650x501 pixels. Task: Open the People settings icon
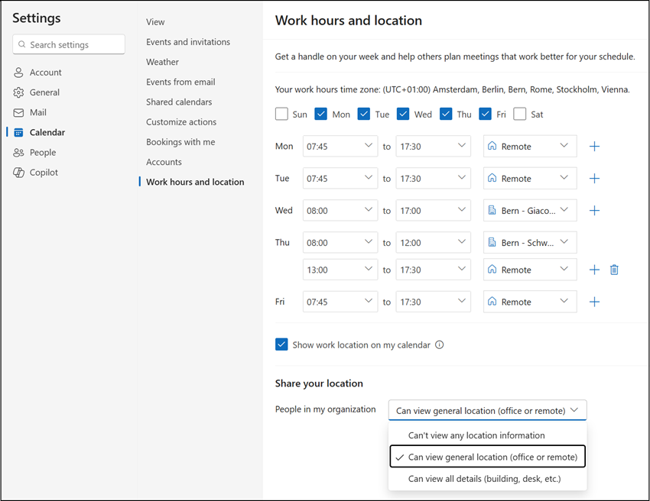tap(17, 152)
